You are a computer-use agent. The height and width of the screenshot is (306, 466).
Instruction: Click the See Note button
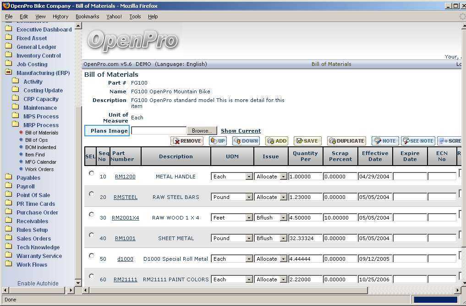(x=417, y=141)
